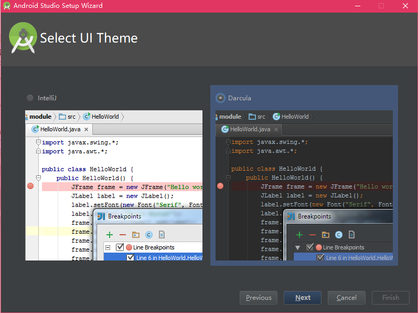Image resolution: width=418 pixels, height=313 pixels.
Task: Click red breakpoint dot in Darcula preview gutter
Action: (x=220, y=186)
